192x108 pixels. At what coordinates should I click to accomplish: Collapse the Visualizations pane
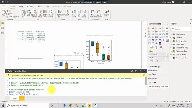168,24
